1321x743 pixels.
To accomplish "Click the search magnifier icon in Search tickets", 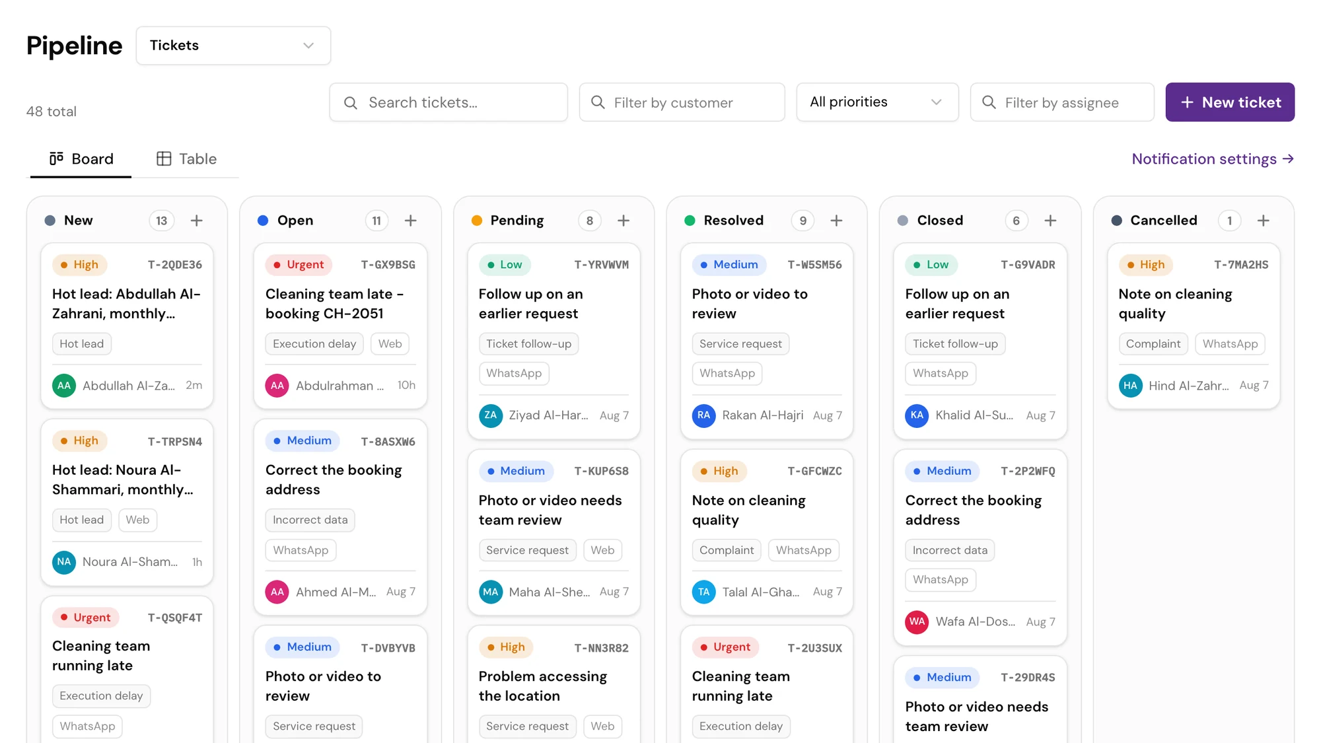I will coord(351,103).
